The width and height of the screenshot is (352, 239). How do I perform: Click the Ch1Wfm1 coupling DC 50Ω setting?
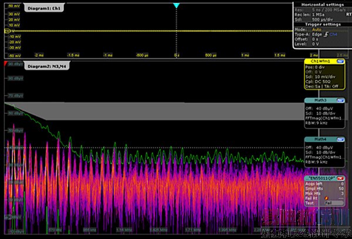(321, 80)
